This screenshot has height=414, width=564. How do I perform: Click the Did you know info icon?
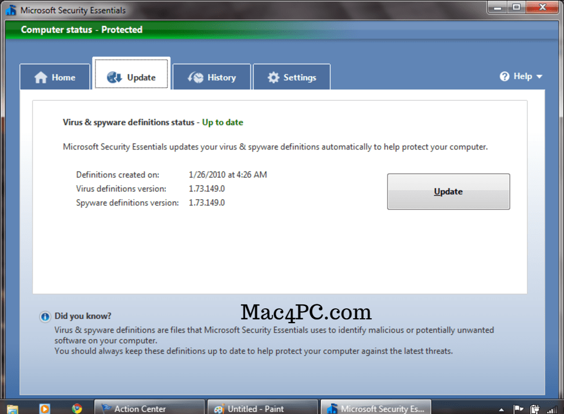[45, 317]
